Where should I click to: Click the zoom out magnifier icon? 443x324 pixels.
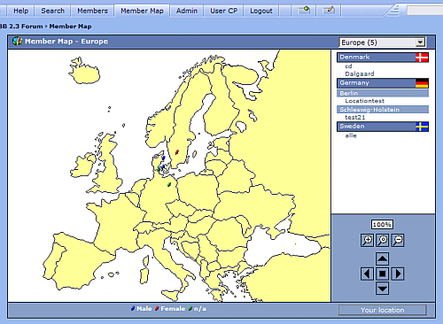tap(398, 240)
